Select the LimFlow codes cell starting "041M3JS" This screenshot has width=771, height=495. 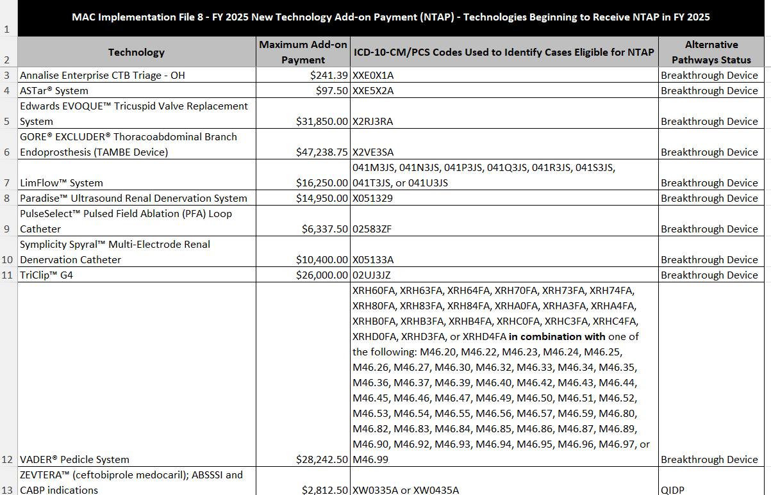tap(504, 175)
